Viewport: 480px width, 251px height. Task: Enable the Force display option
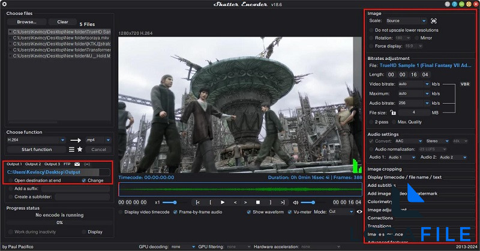coord(371,46)
